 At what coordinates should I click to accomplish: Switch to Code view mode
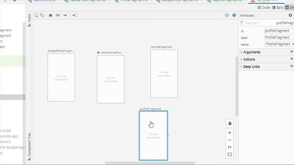coord(264,7)
